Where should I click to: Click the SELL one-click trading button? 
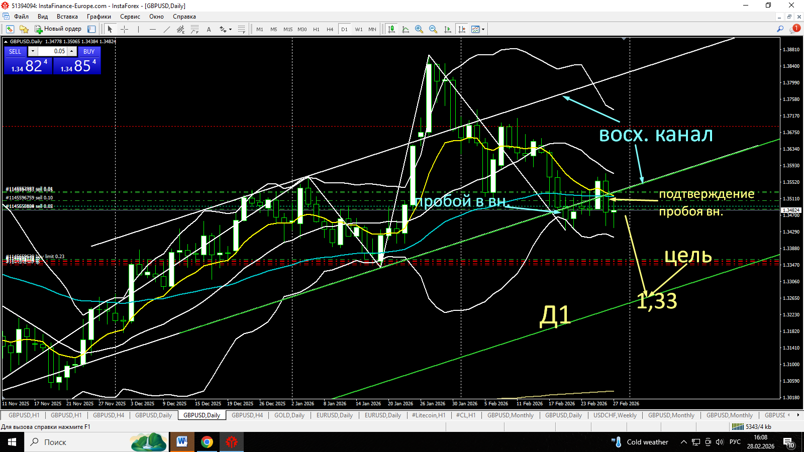tap(15, 51)
